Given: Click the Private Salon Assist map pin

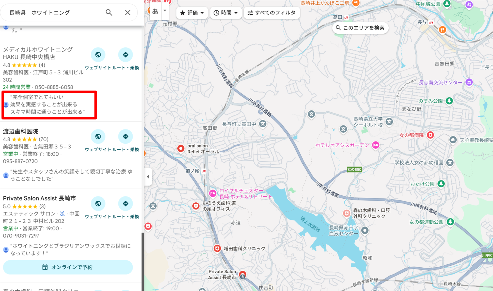Looking at the screenshot, I should [243, 275].
